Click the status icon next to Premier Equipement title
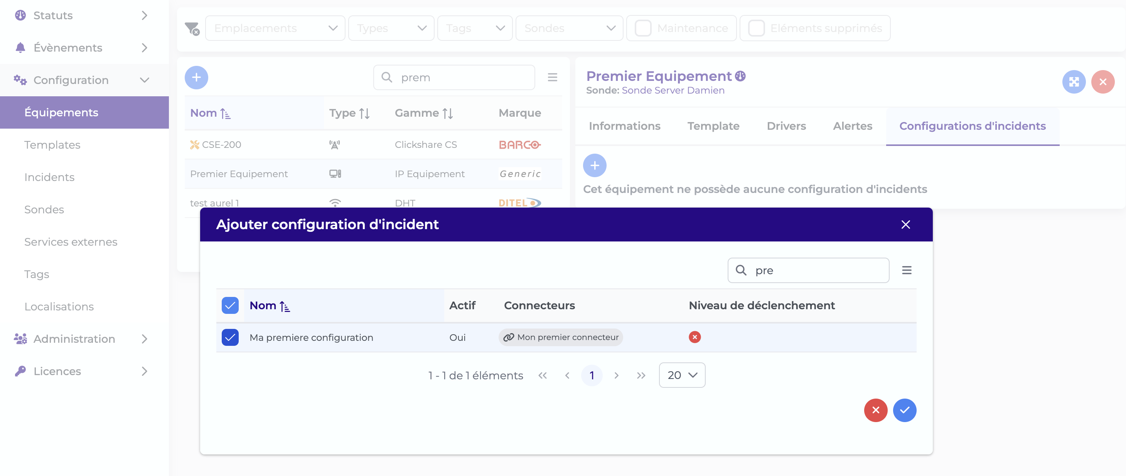Viewport: 1126px width, 476px height. tap(740, 76)
